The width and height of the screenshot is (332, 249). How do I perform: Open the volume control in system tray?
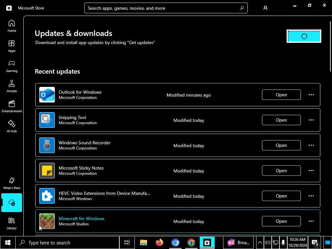[x=267, y=243]
